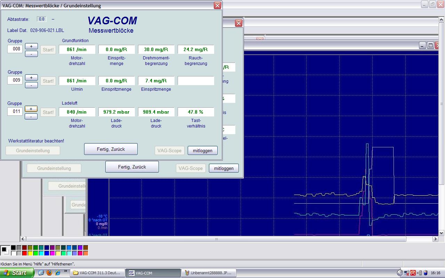445x278 pixels.
Task: Select the red color swatch in palette
Action: click(x=24, y=253)
